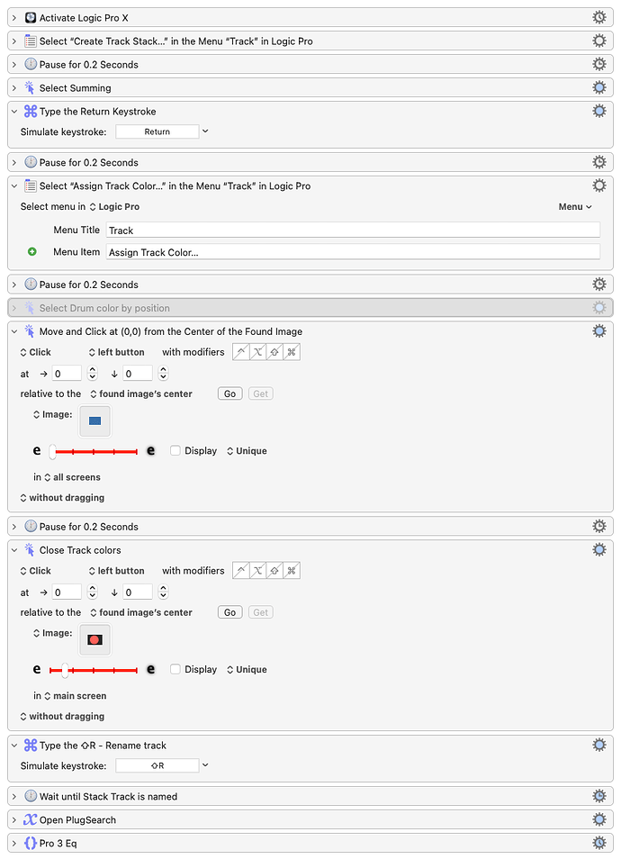
Task: Toggle Command modifier in Move and Click action
Action: click(x=292, y=352)
